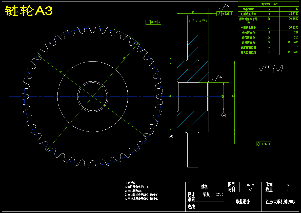The height and width of the screenshot is (213, 301).
Task: Click the 配用链条滚子外径 label cell
Action: point(248,21)
